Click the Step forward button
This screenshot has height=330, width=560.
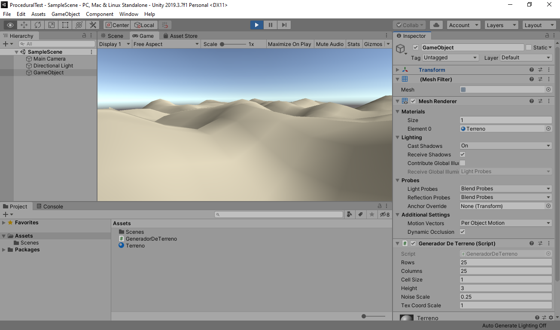(x=284, y=25)
